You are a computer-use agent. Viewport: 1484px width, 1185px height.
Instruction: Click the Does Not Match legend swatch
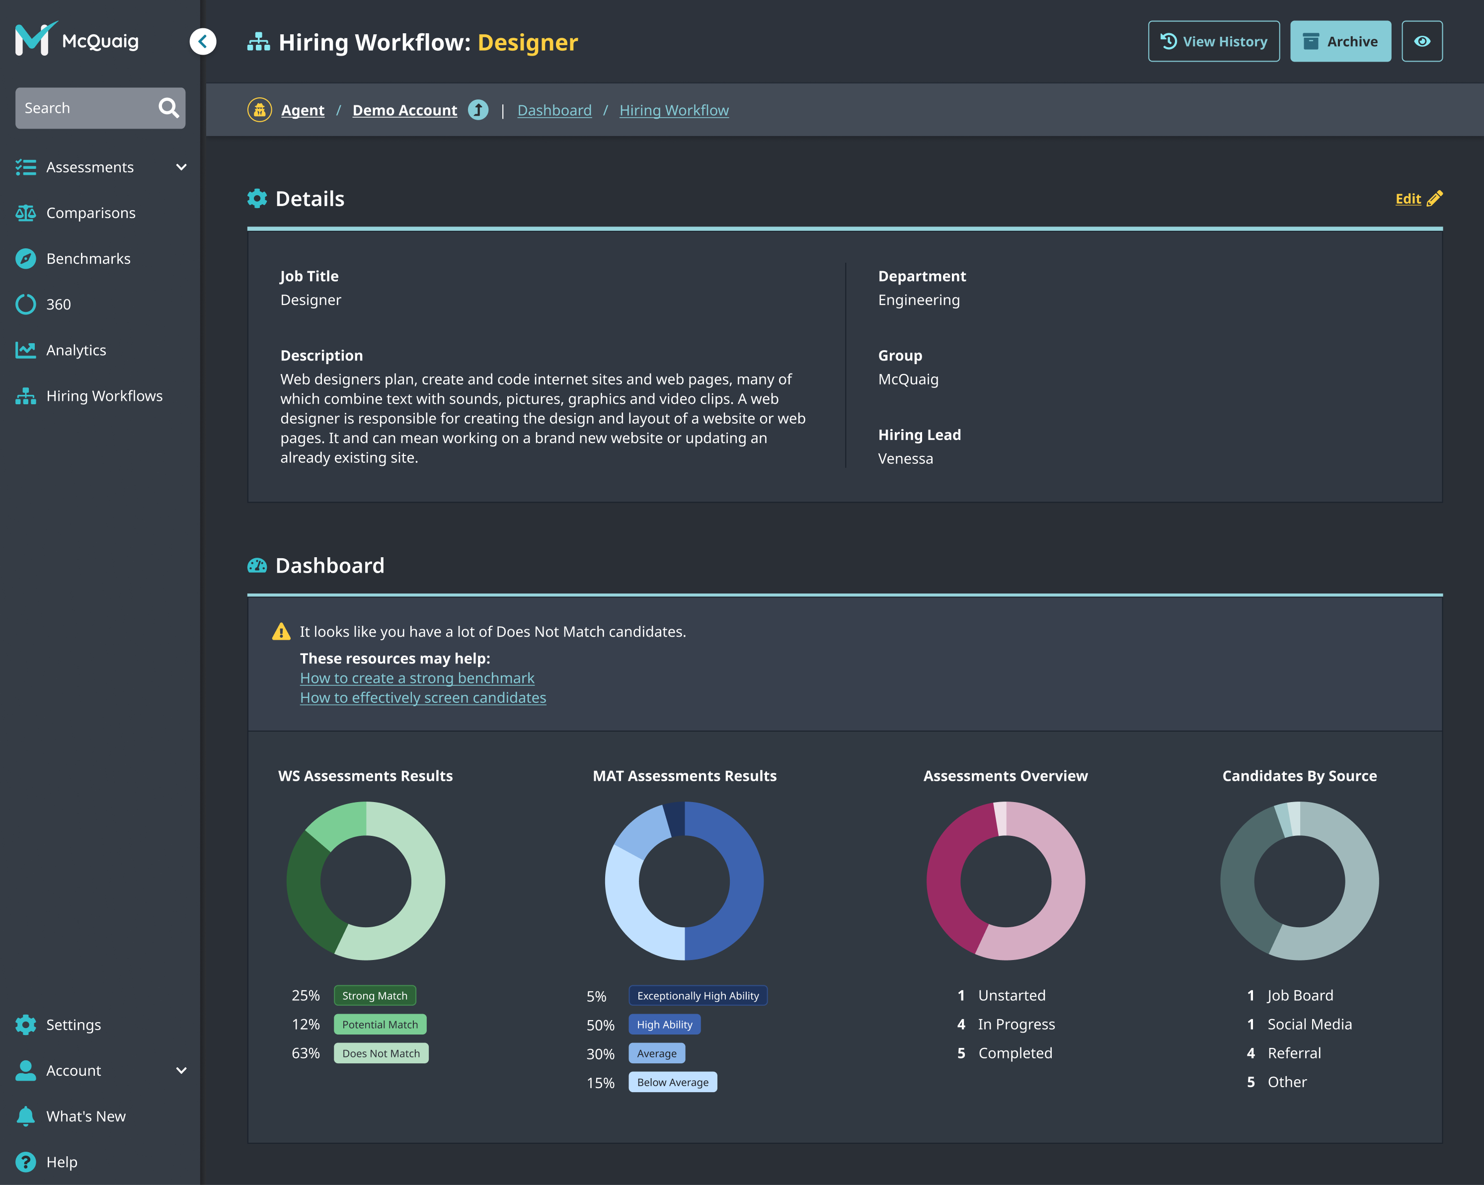point(381,1053)
